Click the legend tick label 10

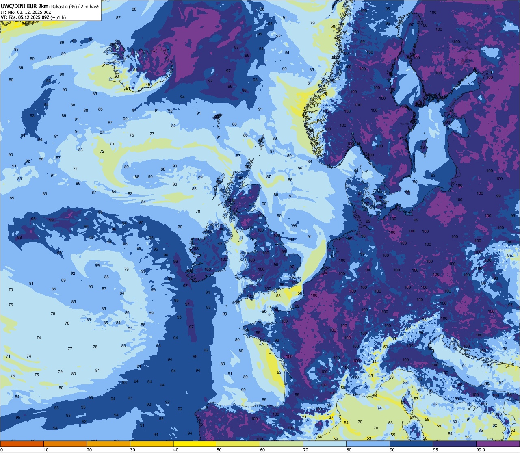[x=46, y=450]
